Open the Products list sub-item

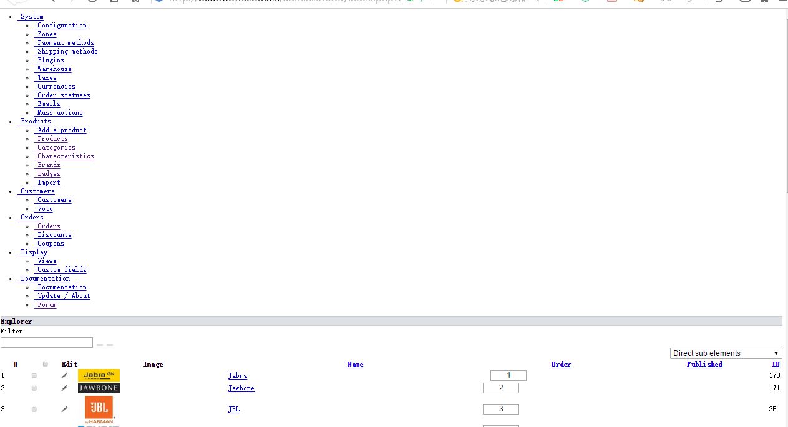pos(51,139)
